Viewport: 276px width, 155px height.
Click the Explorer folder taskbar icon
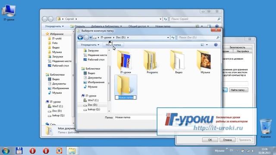click(72, 151)
